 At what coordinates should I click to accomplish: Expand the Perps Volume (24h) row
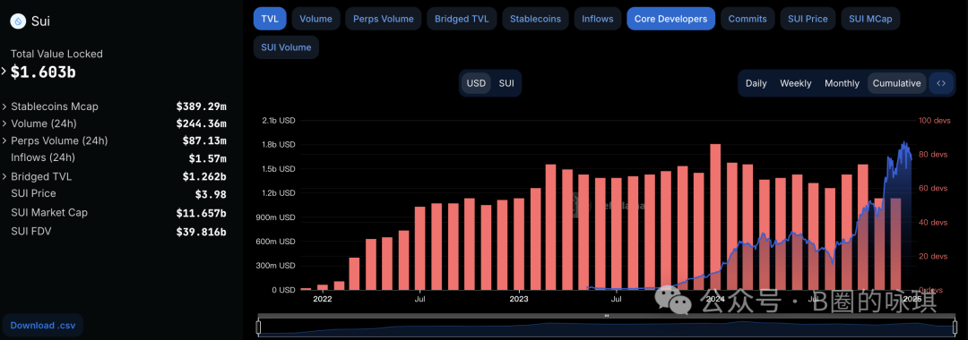click(x=4, y=141)
